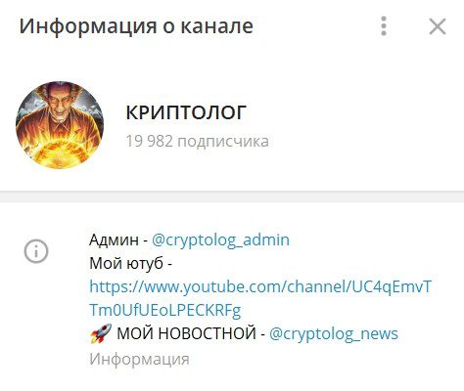The image size is (464, 391).
Task: Click the word подписчика under channel name
Action: pos(223,142)
